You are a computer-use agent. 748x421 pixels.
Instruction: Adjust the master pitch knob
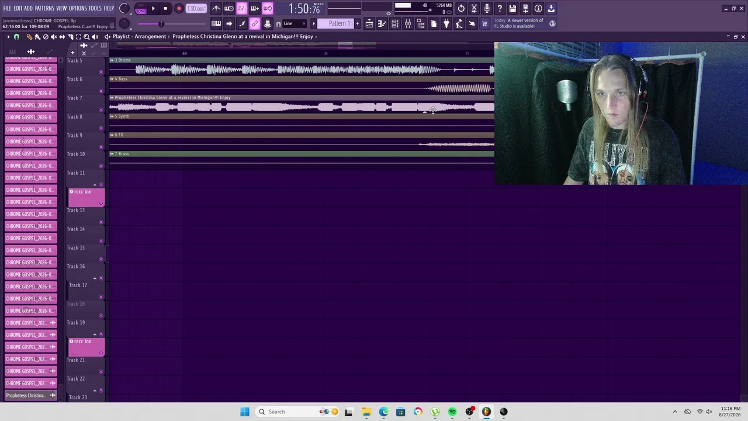(x=124, y=23)
